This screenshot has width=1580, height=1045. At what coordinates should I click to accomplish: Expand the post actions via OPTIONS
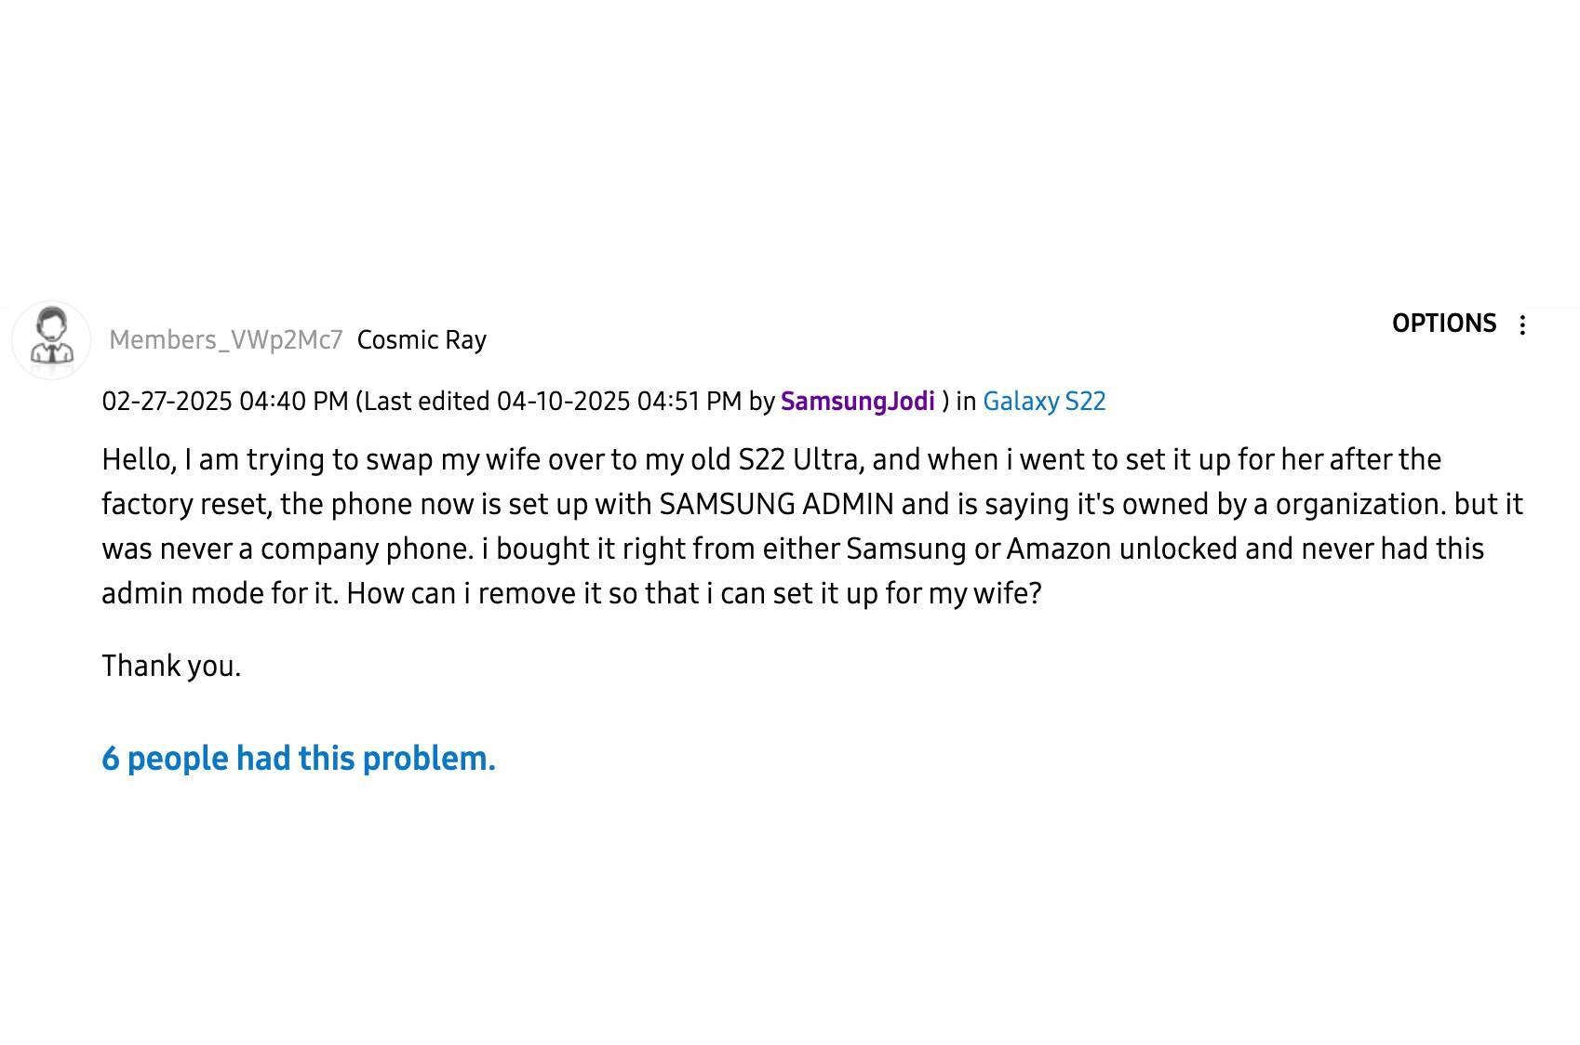coord(1445,324)
